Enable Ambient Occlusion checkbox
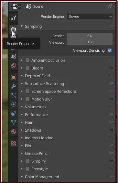118x183 pixels. [x=27, y=60]
